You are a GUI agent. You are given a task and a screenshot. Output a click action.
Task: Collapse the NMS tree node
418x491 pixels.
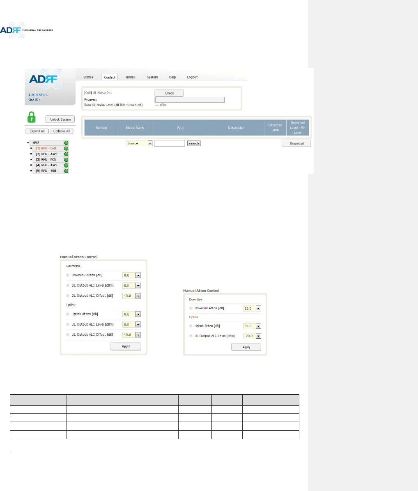point(28,142)
